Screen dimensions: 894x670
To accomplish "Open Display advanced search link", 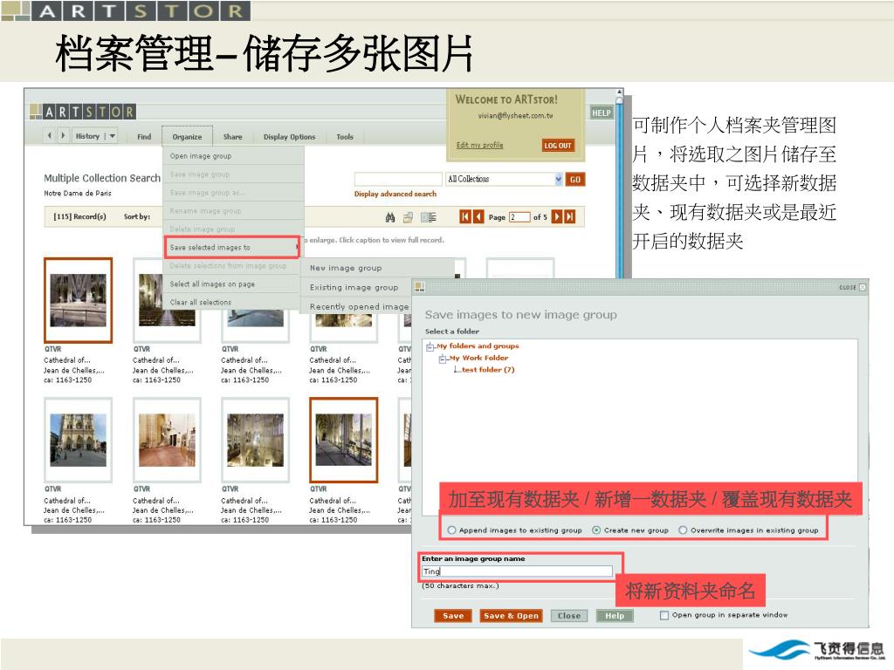I will click(395, 194).
